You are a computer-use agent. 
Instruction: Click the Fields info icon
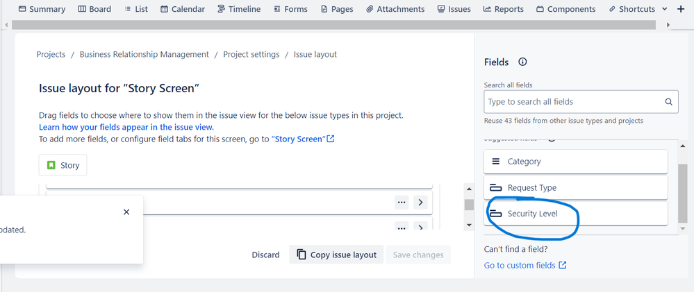522,62
